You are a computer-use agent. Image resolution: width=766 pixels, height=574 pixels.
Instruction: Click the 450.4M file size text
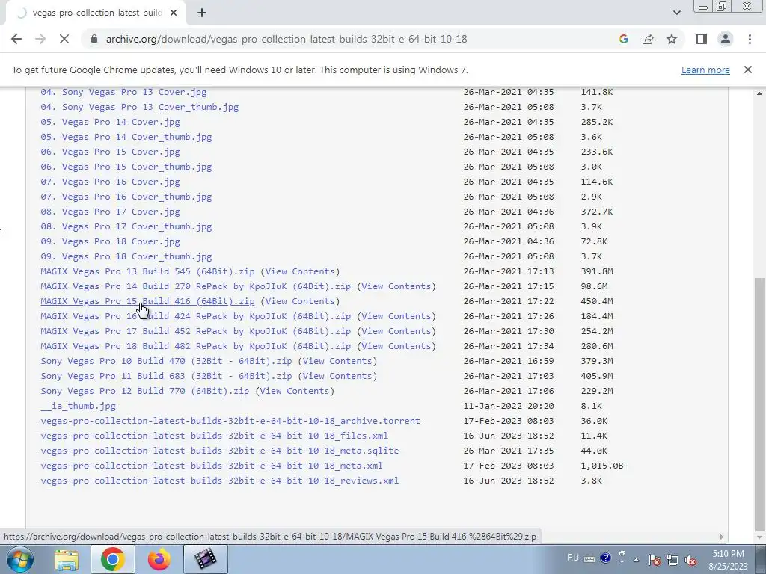tap(596, 301)
